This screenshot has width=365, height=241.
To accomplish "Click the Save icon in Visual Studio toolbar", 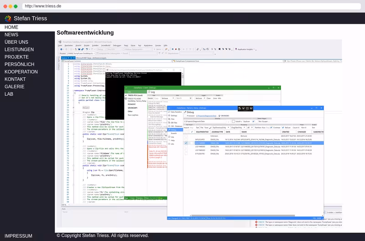I will (x=79, y=49).
